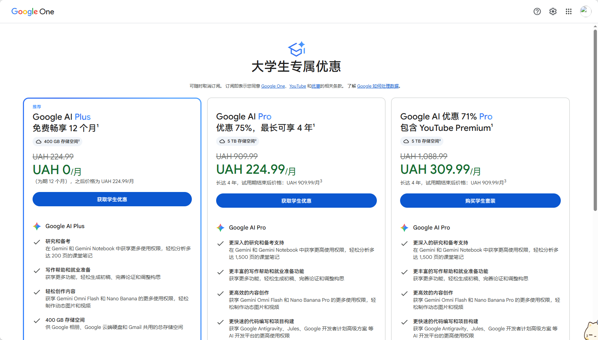Click the Gemini star beside Google AI Plus
The height and width of the screenshot is (340, 598).
click(37, 226)
